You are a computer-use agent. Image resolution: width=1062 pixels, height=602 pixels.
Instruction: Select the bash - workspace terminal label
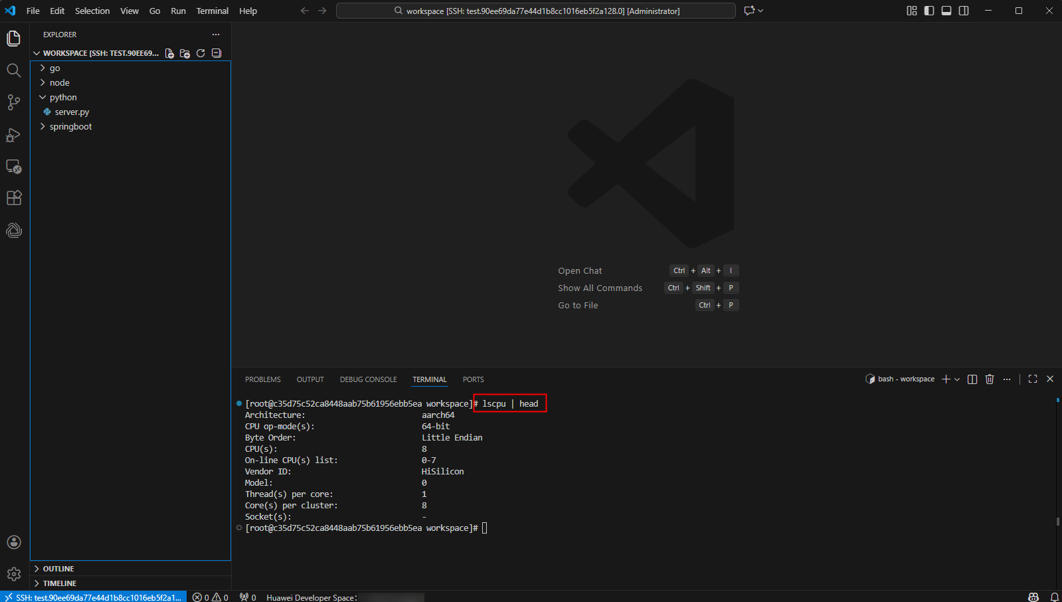click(x=900, y=379)
